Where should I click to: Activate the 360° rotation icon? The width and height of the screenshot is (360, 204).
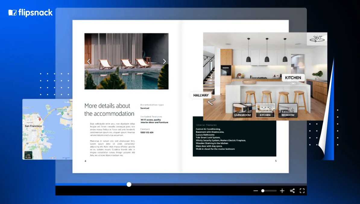pos(317,39)
